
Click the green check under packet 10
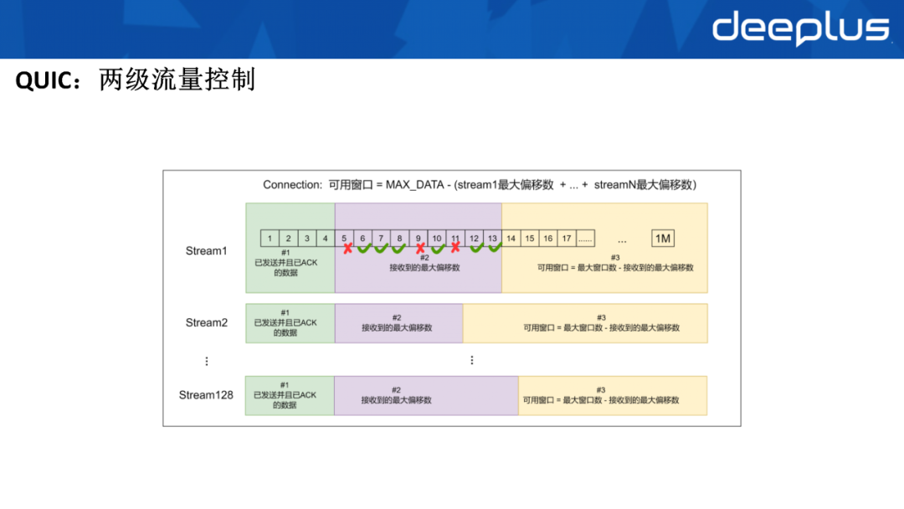pyautogui.click(x=438, y=249)
